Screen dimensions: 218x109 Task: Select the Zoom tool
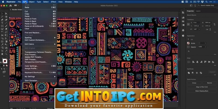[x=6, y=54]
